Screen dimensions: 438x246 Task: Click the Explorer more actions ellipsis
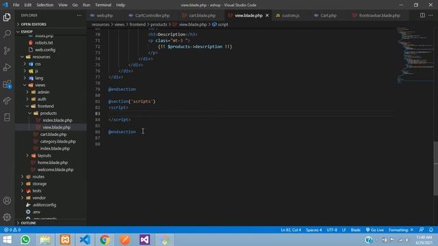point(79,15)
